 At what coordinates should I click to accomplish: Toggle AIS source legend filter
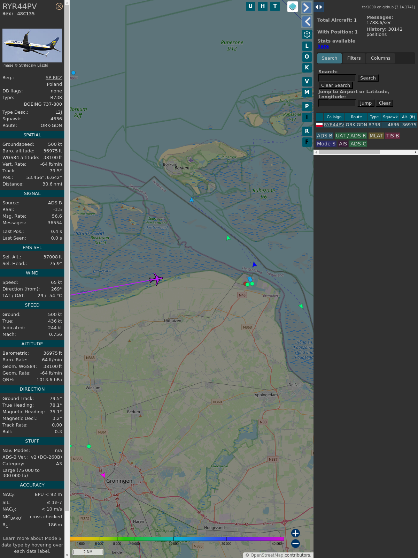pyautogui.click(x=343, y=144)
